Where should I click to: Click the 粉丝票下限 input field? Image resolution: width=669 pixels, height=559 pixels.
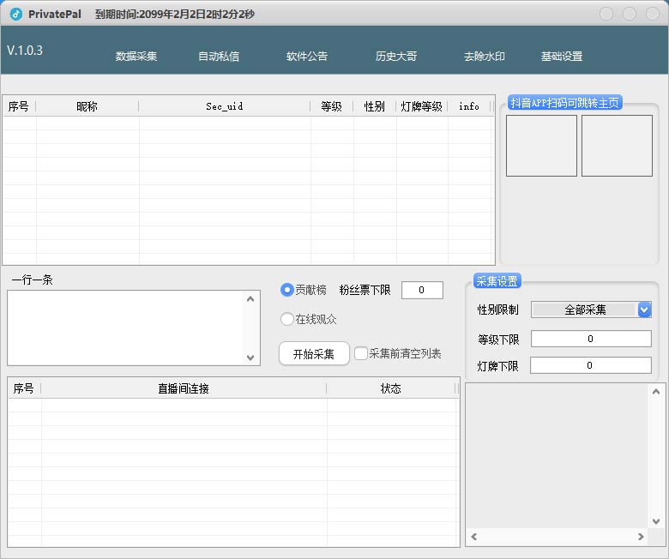pyautogui.click(x=422, y=291)
